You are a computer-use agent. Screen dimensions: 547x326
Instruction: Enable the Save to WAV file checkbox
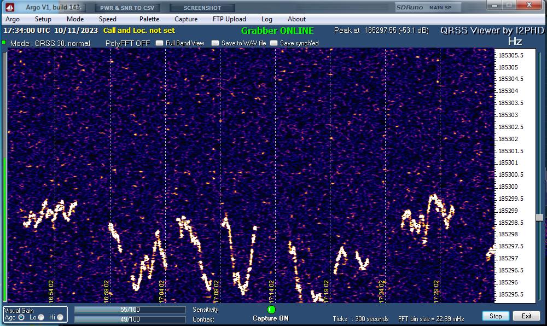click(215, 43)
